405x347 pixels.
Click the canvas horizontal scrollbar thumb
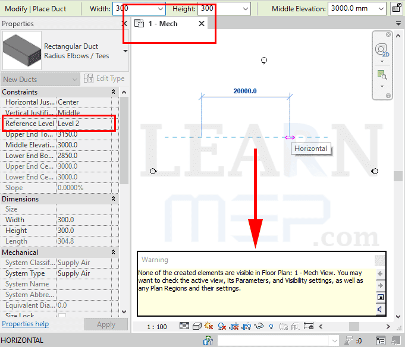pos(354,327)
